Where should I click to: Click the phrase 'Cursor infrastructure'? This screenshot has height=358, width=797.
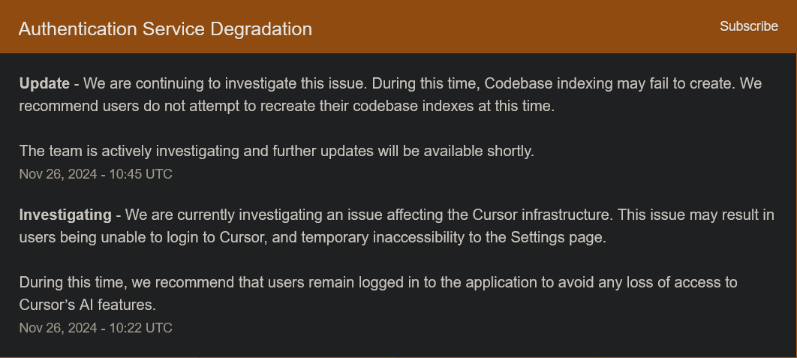[541, 215]
